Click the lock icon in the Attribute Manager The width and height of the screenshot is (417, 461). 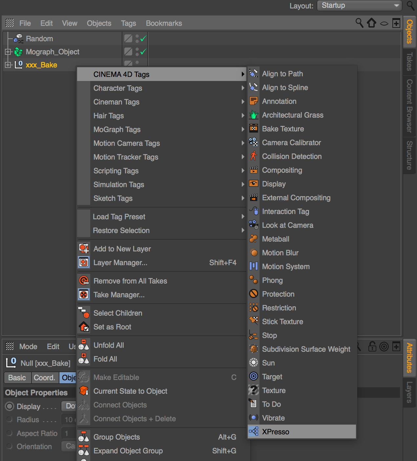click(372, 346)
